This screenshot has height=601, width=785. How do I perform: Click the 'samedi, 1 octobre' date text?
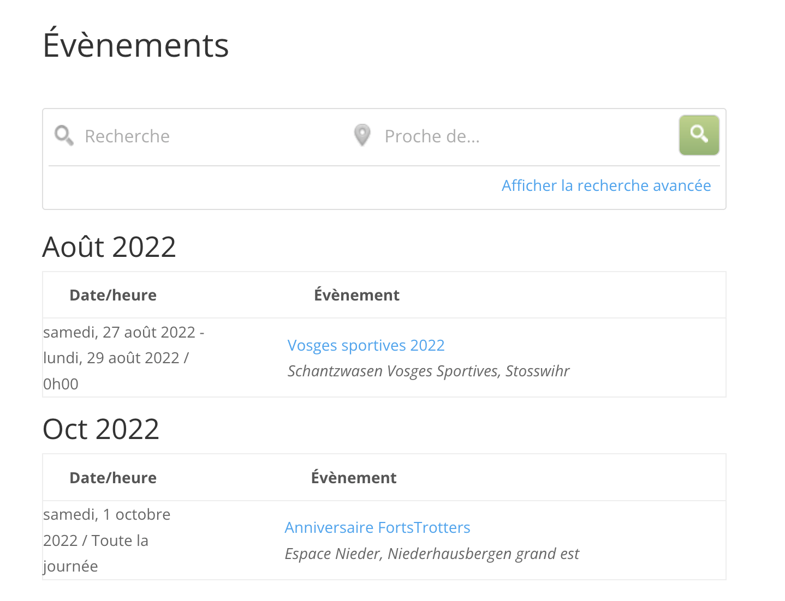pyautogui.click(x=107, y=515)
